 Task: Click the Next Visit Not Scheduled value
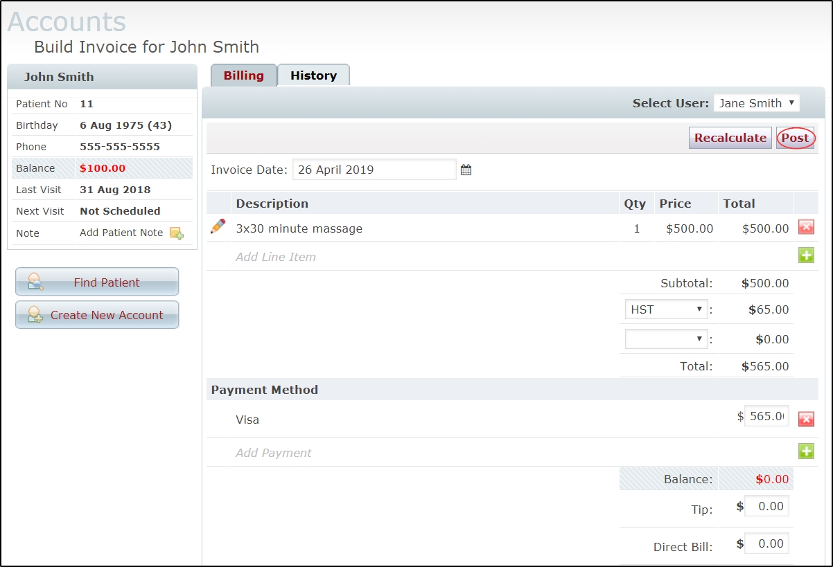(x=120, y=211)
